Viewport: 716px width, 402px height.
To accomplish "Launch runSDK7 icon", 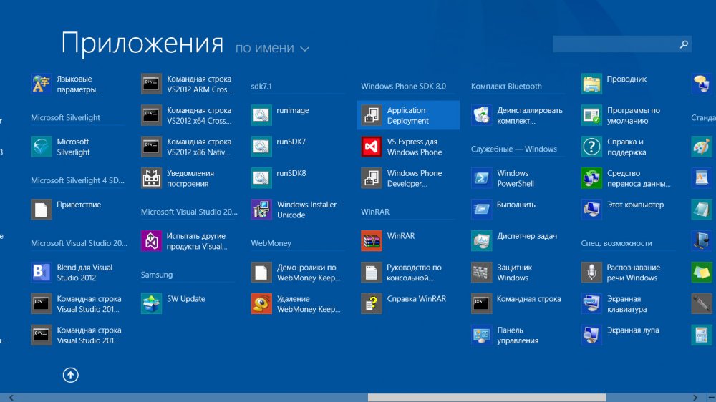I will [x=261, y=147].
